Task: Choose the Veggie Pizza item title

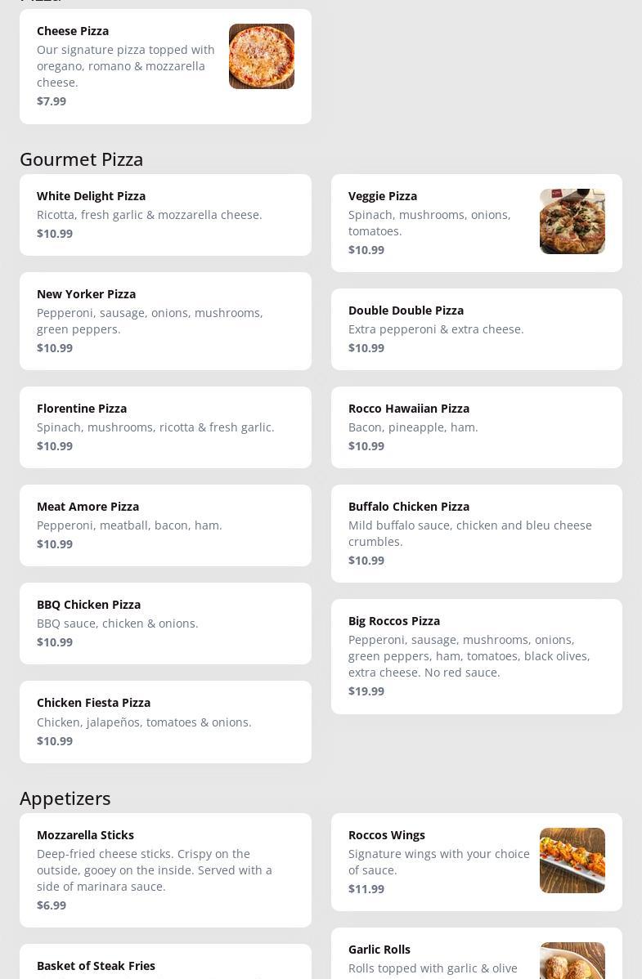Action: click(x=383, y=196)
